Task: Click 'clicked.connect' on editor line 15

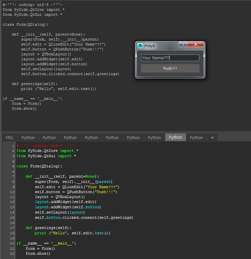Action: 80,217
